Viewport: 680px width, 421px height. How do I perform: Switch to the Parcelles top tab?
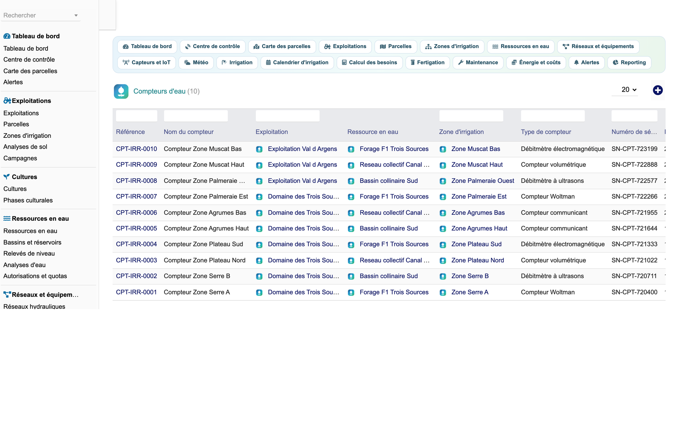396,47
